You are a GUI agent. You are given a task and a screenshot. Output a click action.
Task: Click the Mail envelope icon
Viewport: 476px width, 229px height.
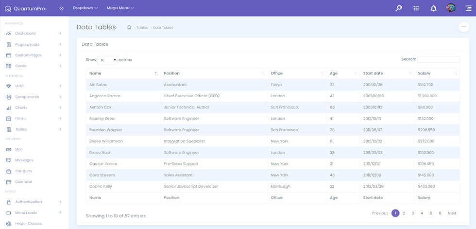coord(9,149)
